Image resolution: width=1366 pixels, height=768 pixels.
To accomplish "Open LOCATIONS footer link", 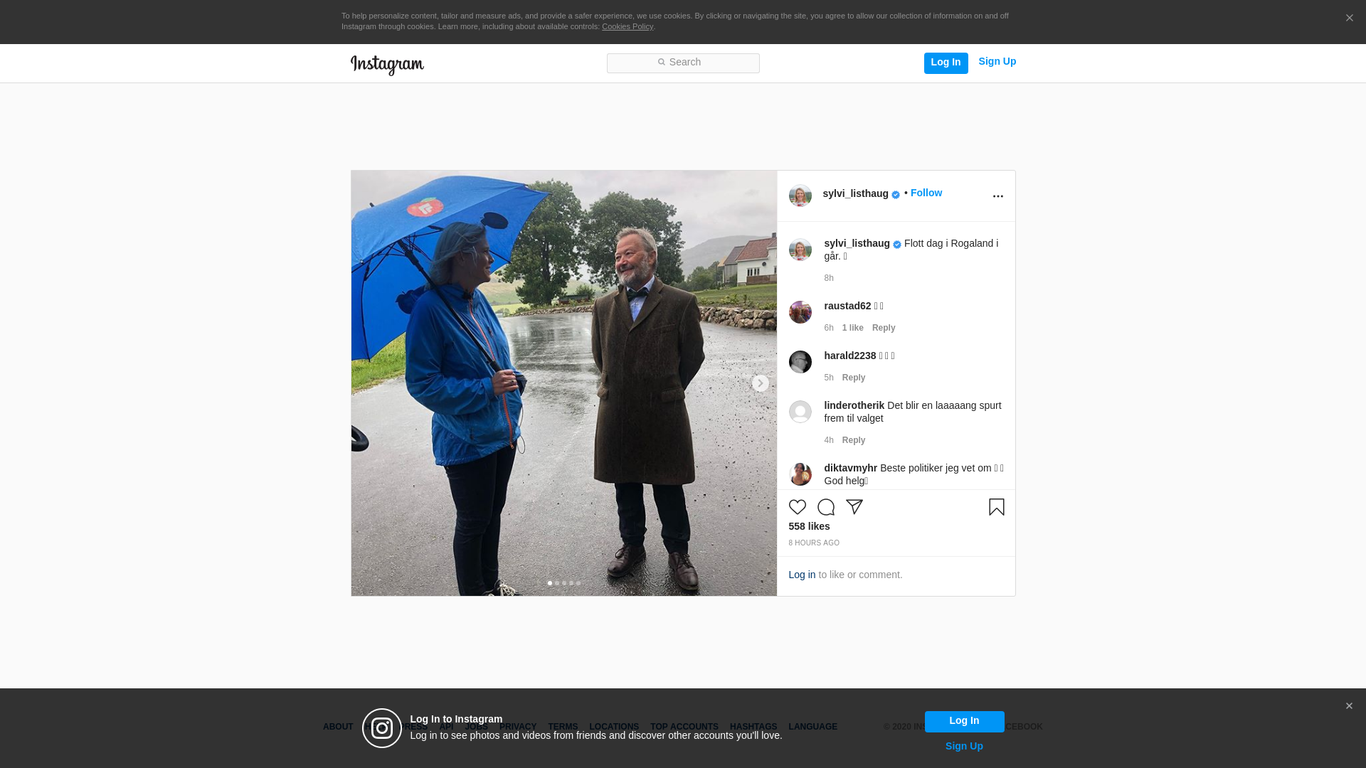I will coord(614,727).
